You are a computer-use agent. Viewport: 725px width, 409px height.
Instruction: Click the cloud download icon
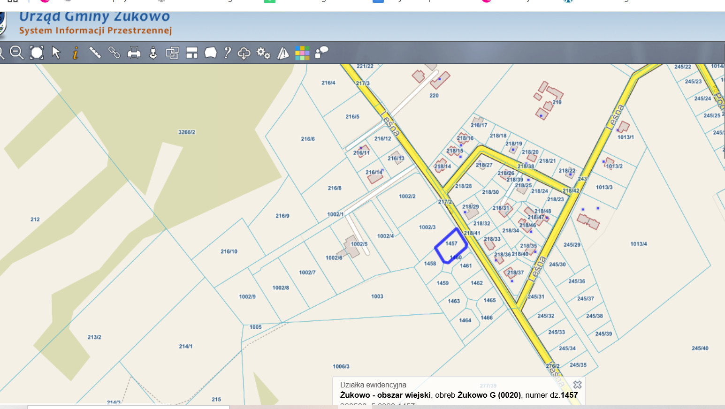click(244, 53)
